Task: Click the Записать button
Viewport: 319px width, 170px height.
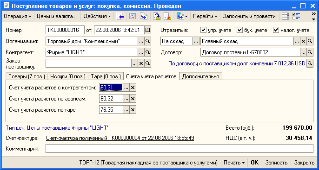Action: point(277,163)
